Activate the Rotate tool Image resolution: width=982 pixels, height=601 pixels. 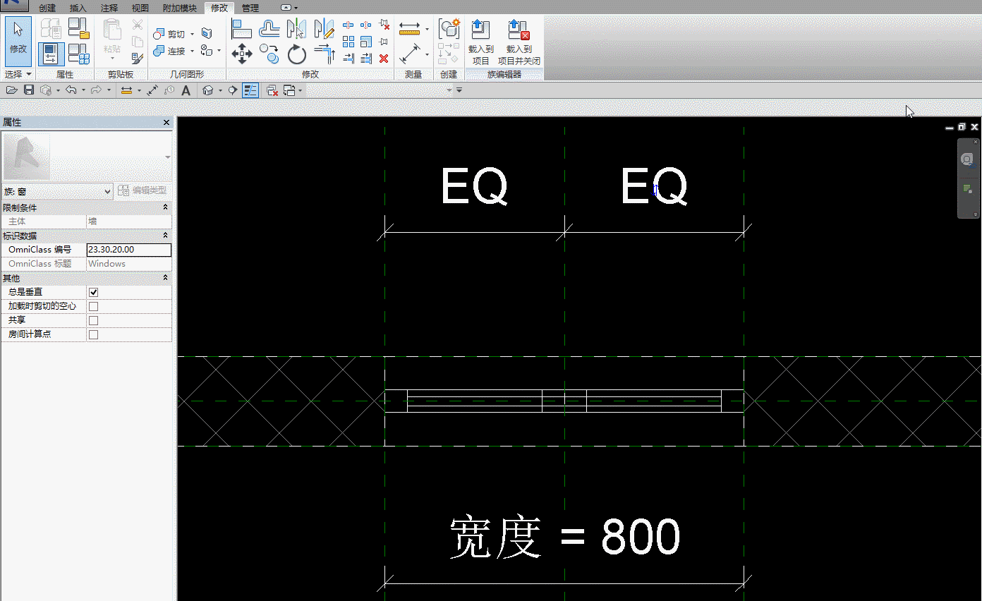pyautogui.click(x=297, y=54)
